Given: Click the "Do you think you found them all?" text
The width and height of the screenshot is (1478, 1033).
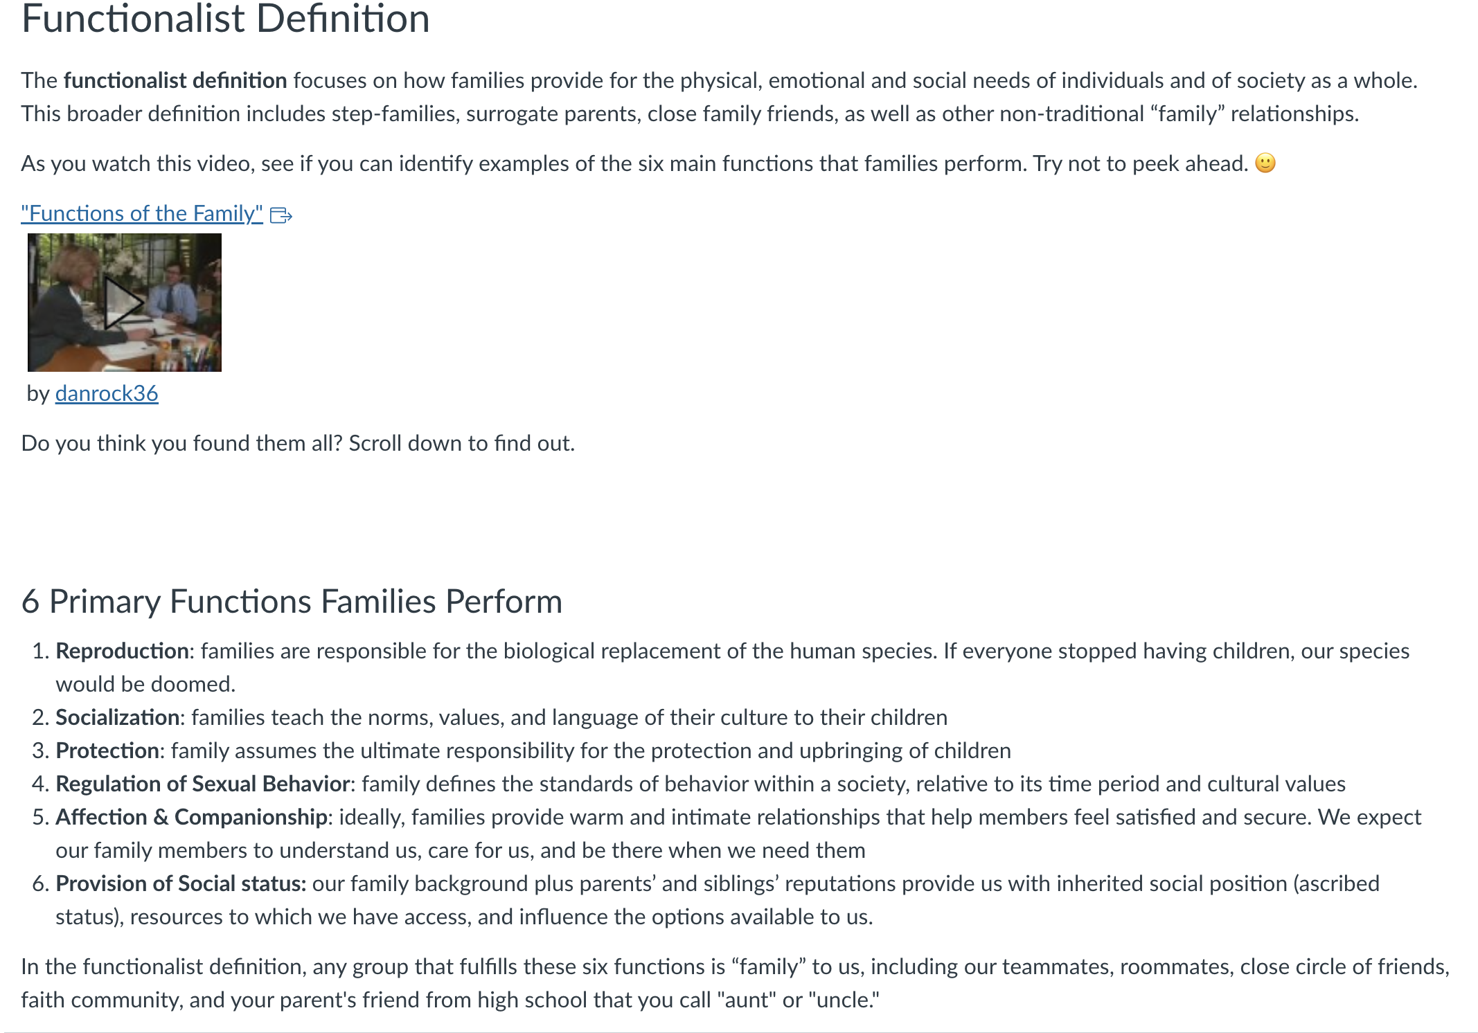Looking at the screenshot, I should click(182, 443).
